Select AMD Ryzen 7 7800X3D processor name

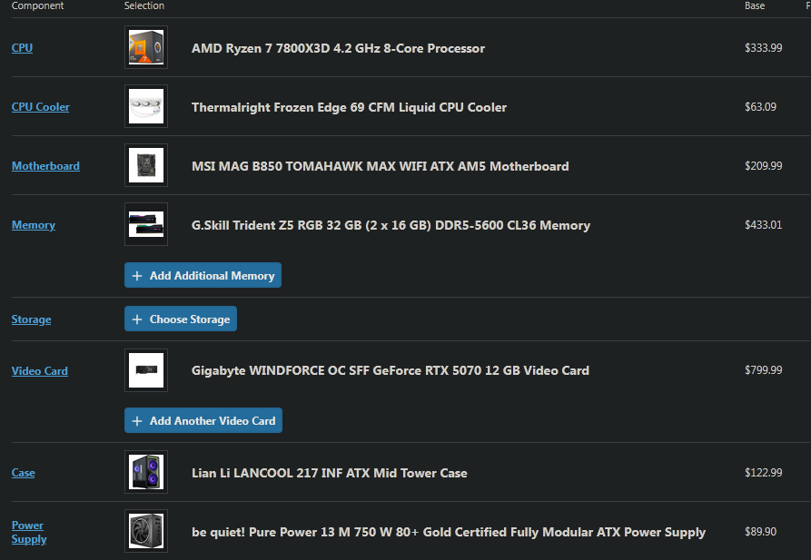(338, 48)
